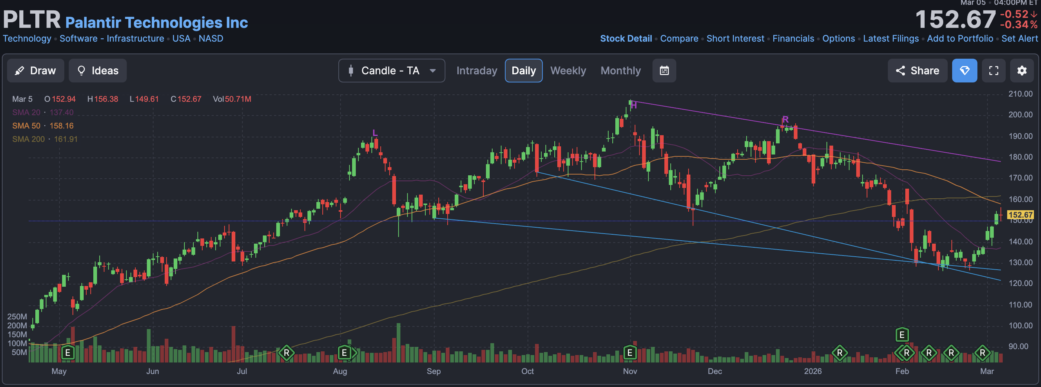Open the Compare page
The image size is (1041, 387).
click(x=679, y=39)
